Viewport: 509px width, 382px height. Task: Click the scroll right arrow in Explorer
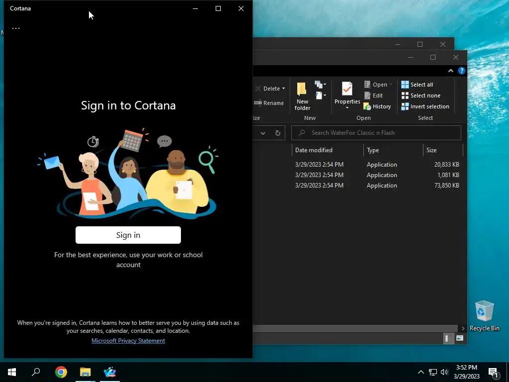point(463,328)
